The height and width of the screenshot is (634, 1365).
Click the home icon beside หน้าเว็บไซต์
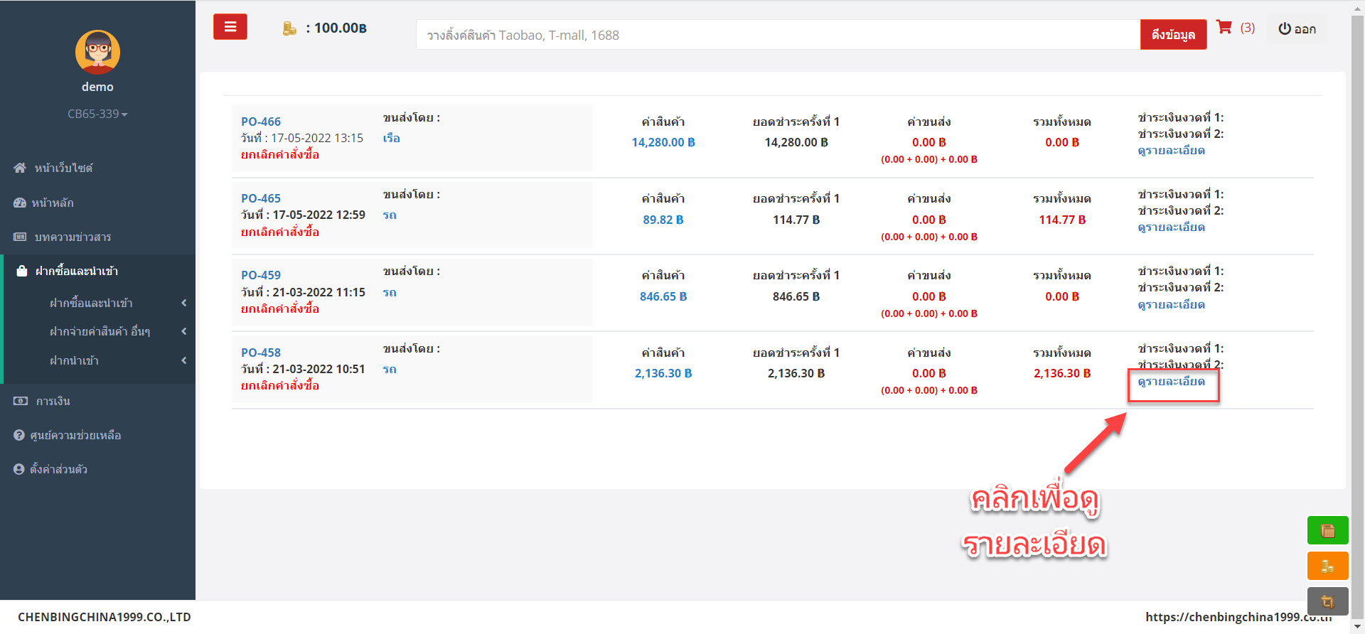tap(20, 168)
